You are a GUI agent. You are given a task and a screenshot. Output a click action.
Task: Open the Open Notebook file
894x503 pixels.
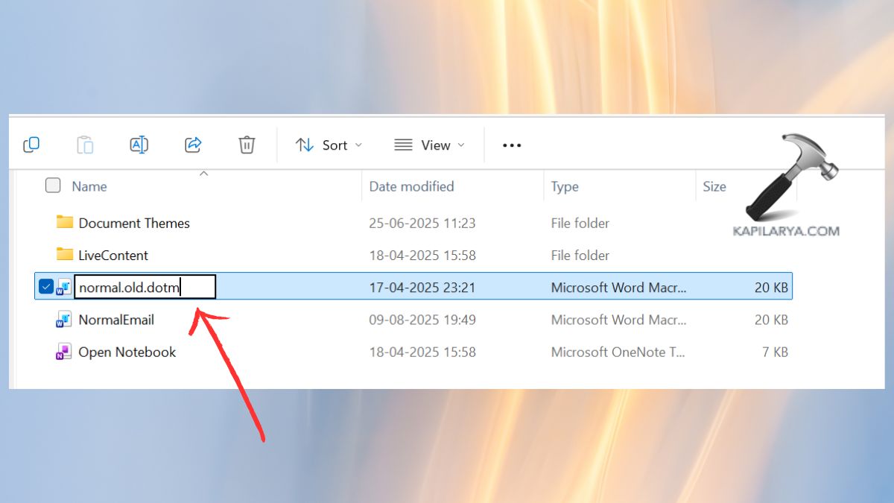click(x=127, y=351)
